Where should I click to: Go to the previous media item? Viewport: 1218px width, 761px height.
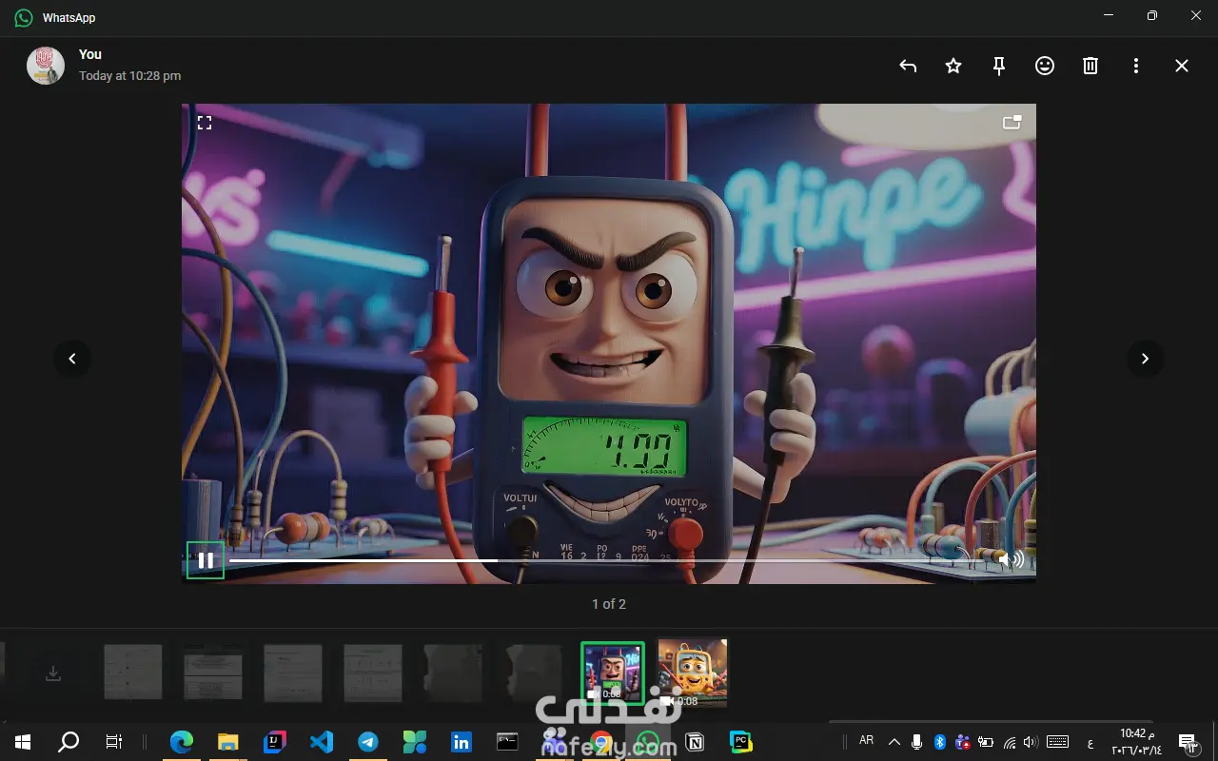(x=72, y=359)
